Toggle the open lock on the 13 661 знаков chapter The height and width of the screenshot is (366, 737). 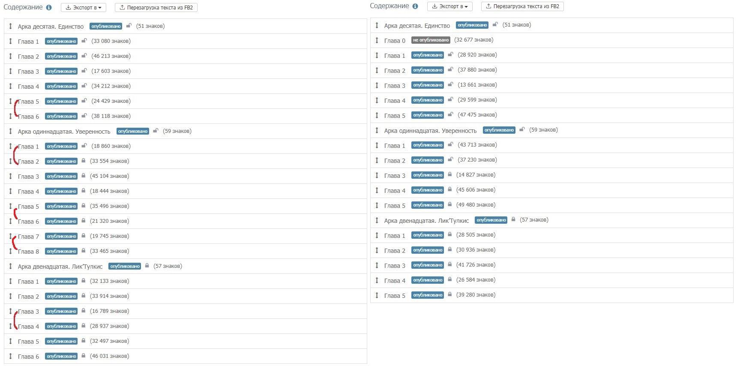tap(450, 84)
